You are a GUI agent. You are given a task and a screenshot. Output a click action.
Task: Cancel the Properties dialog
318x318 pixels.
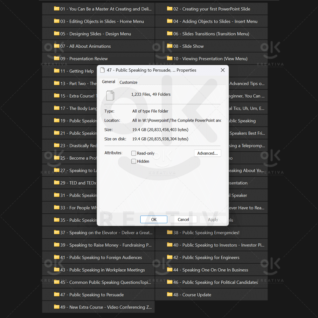coord(183,219)
